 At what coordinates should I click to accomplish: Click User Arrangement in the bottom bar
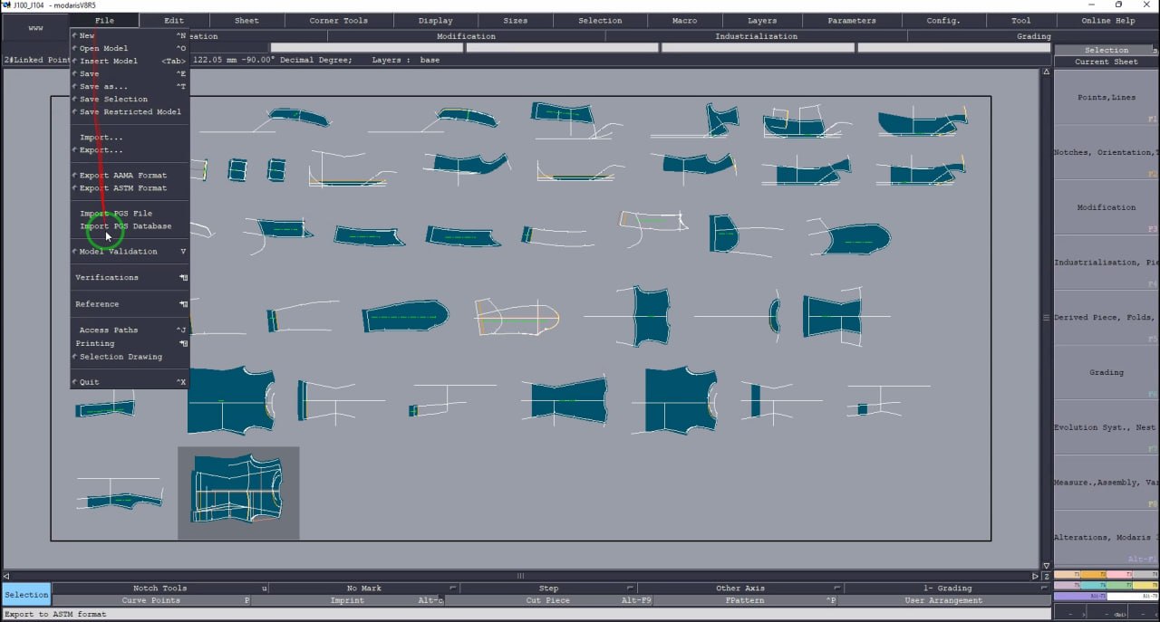point(943,600)
